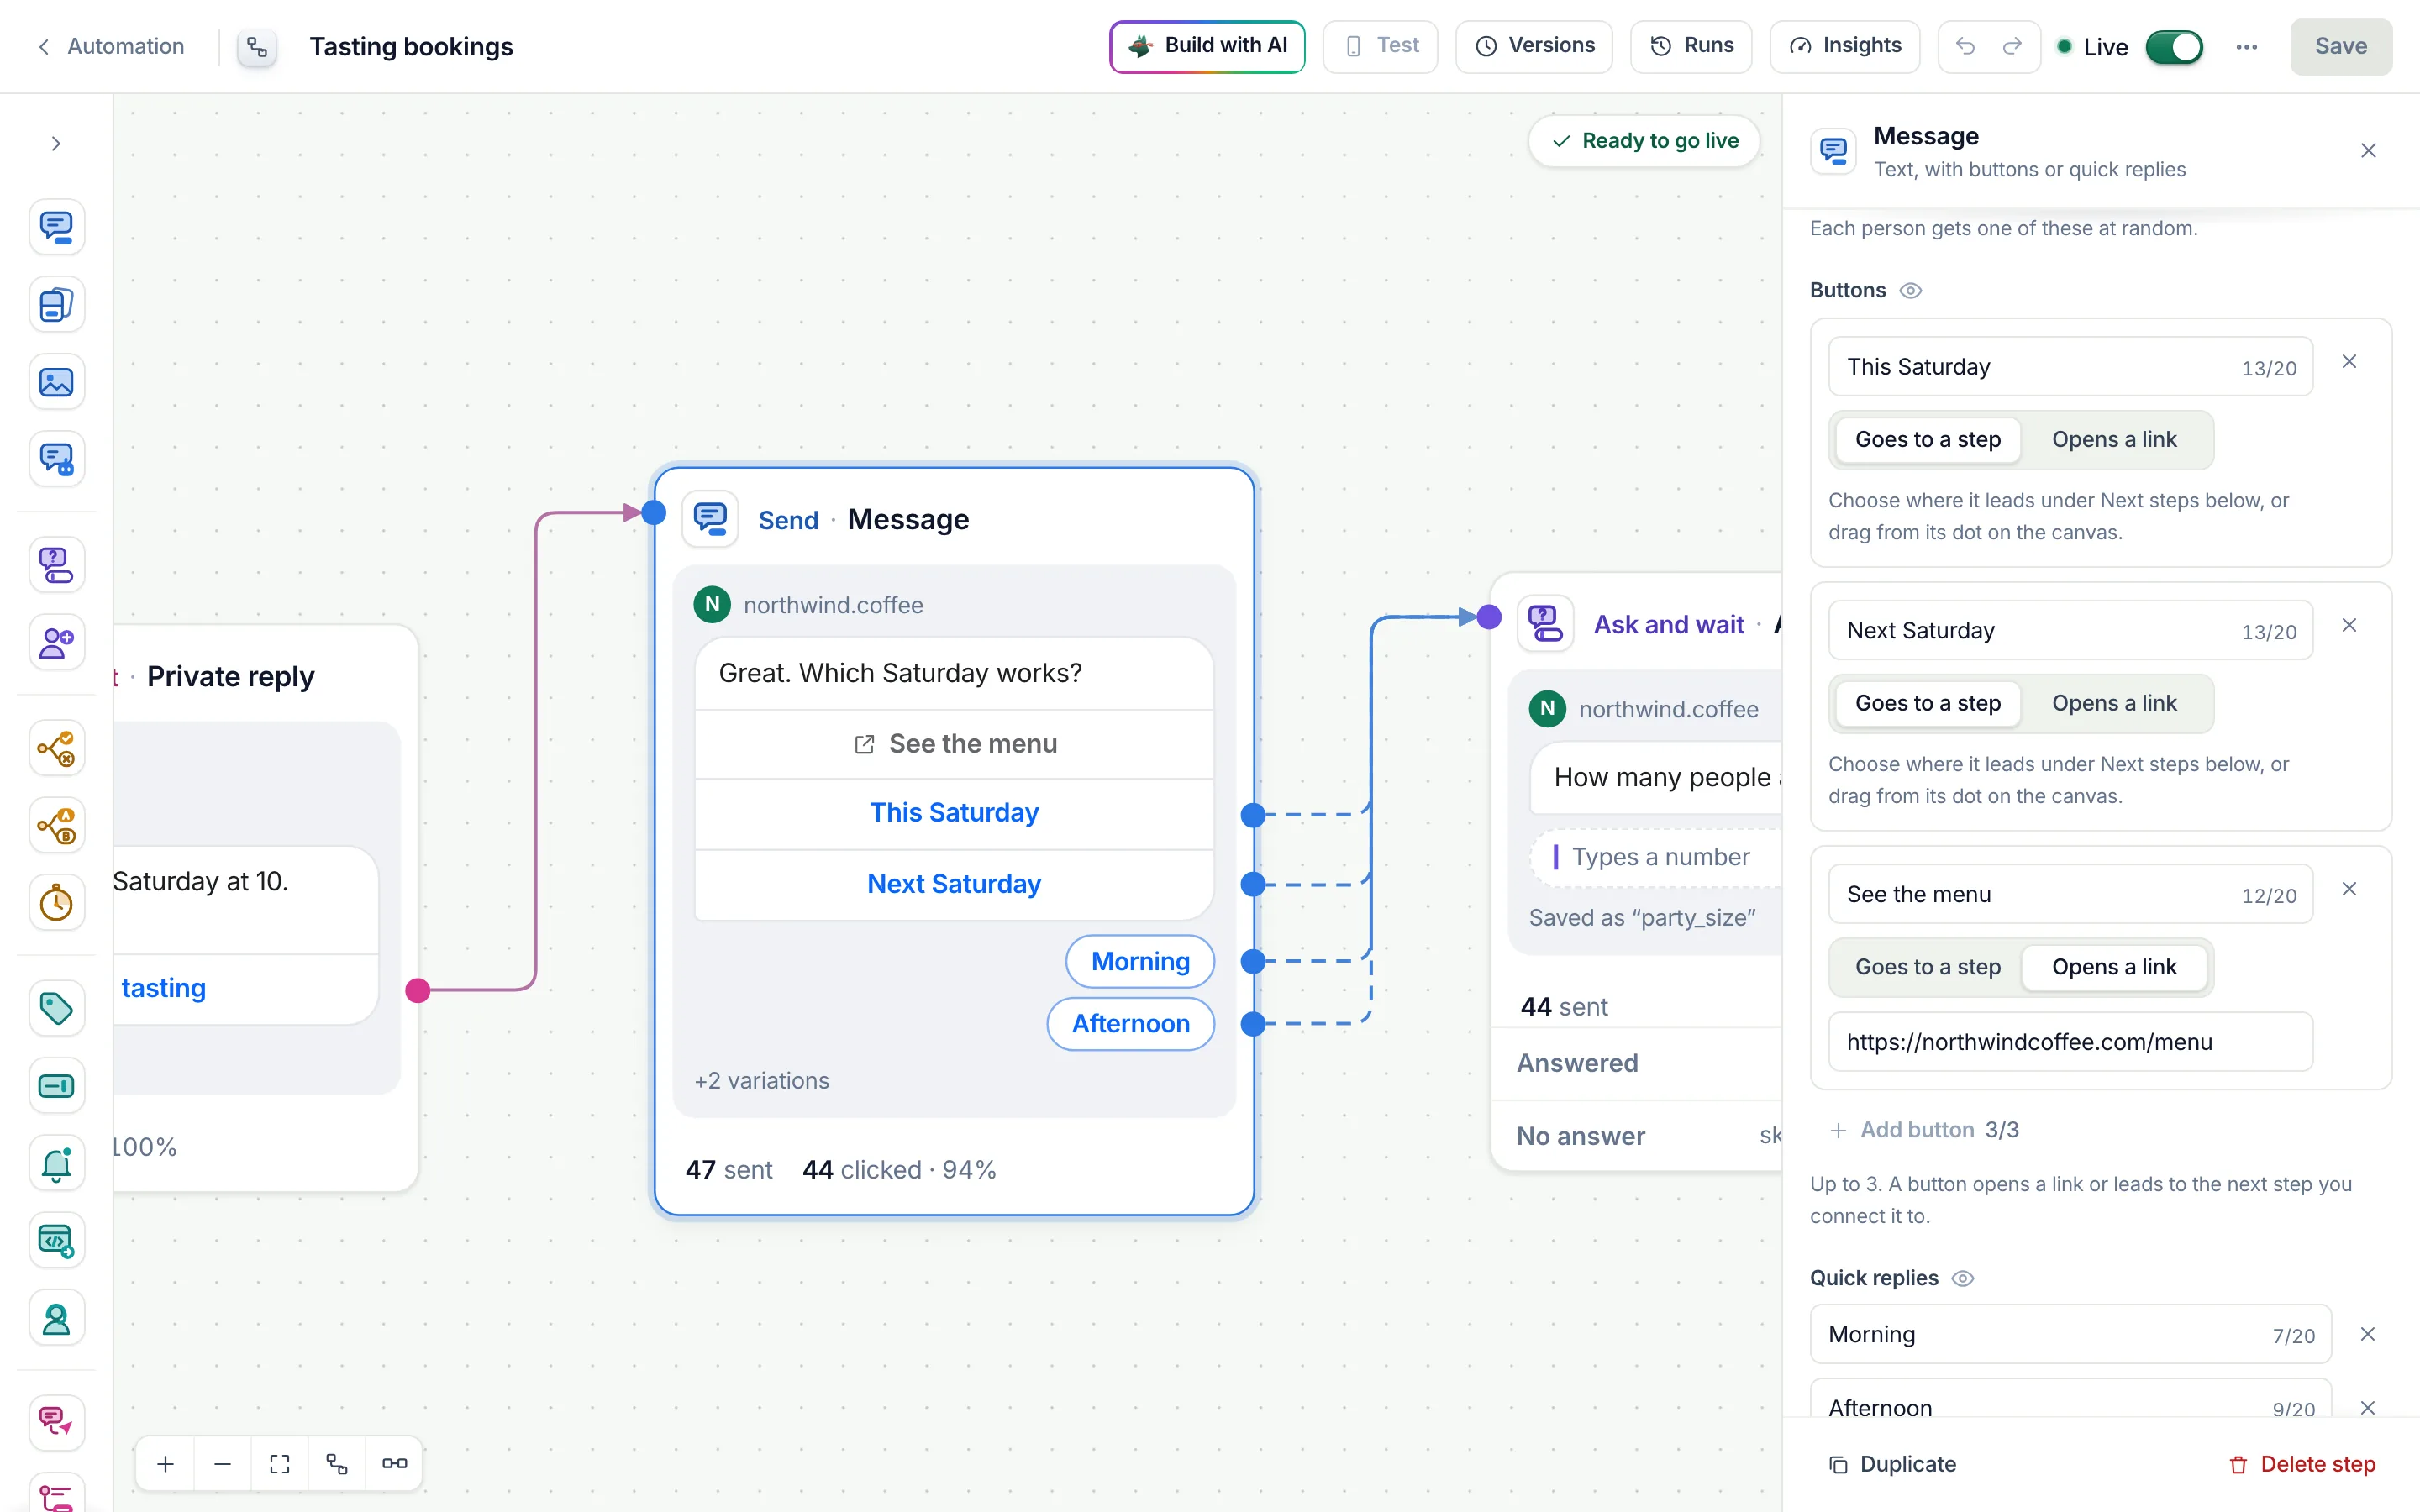Remove the See the menu button
2420x1512 pixels.
(2350, 889)
